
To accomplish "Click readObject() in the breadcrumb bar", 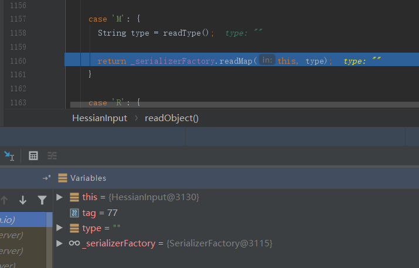I will click(172, 118).
